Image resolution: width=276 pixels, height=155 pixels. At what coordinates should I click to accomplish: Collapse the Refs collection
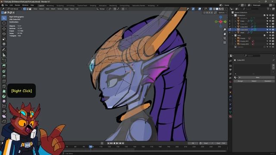tap(233, 35)
